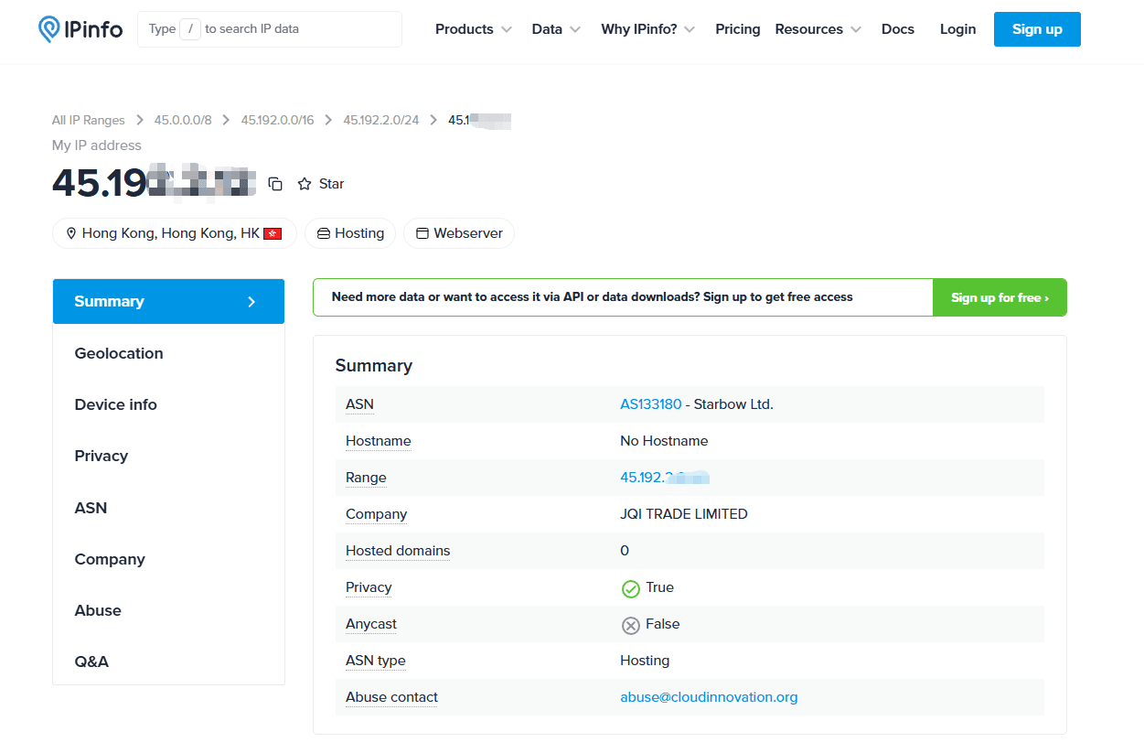
Task: Focus the search IP data field
Action: click(270, 29)
